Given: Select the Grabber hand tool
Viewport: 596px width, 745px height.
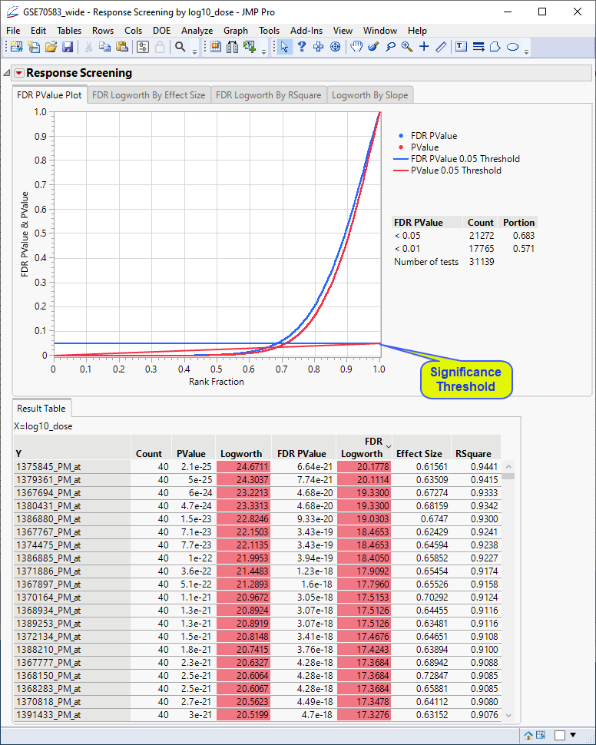Looking at the screenshot, I should pos(356,47).
